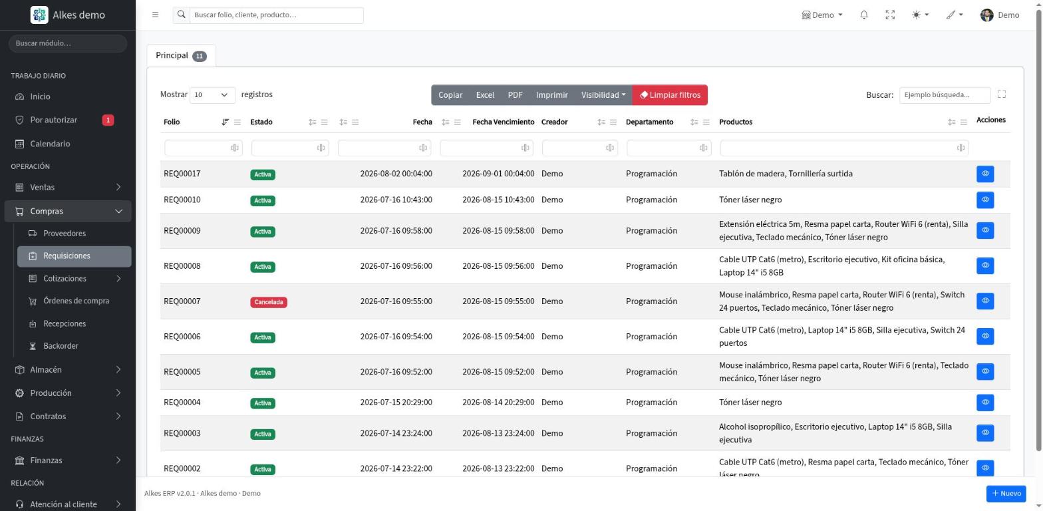The width and height of the screenshot is (1043, 511).
Task: Expand the table to fullscreen
Action: click(1001, 94)
